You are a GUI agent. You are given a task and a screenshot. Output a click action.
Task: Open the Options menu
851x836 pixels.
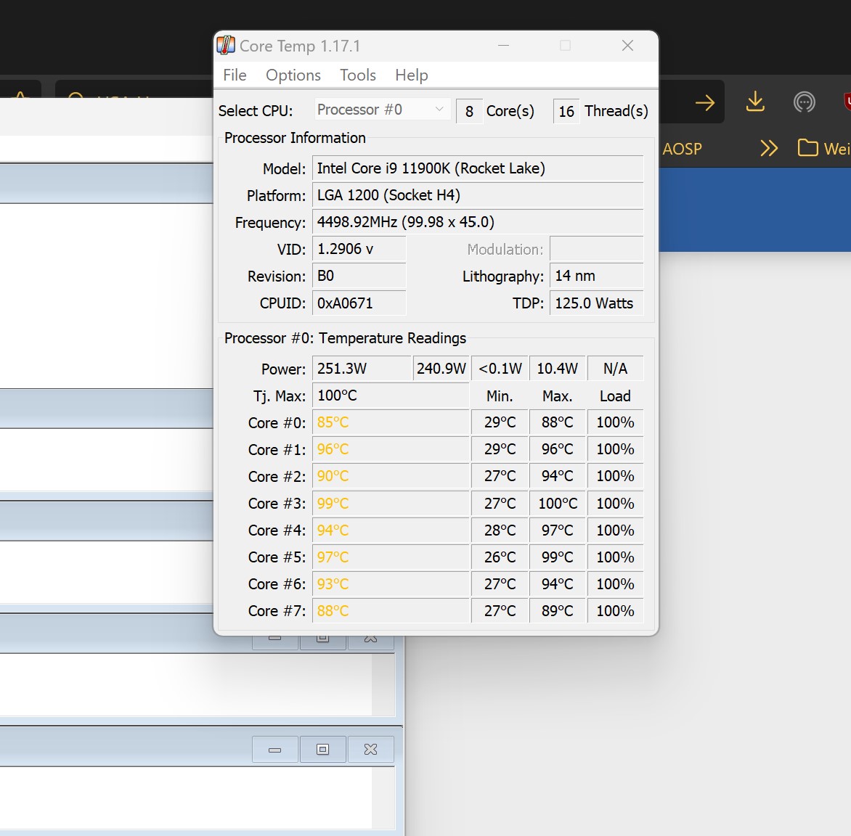(x=293, y=75)
